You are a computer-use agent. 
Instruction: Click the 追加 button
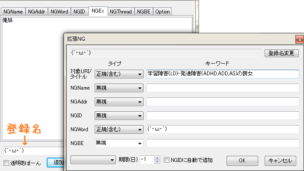point(56,162)
